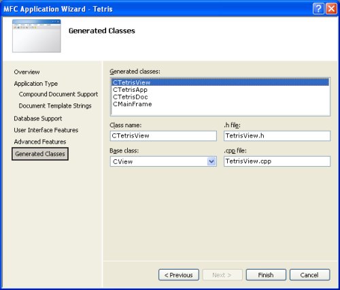
Task: Open Document Template Strings page
Action: tap(55, 106)
